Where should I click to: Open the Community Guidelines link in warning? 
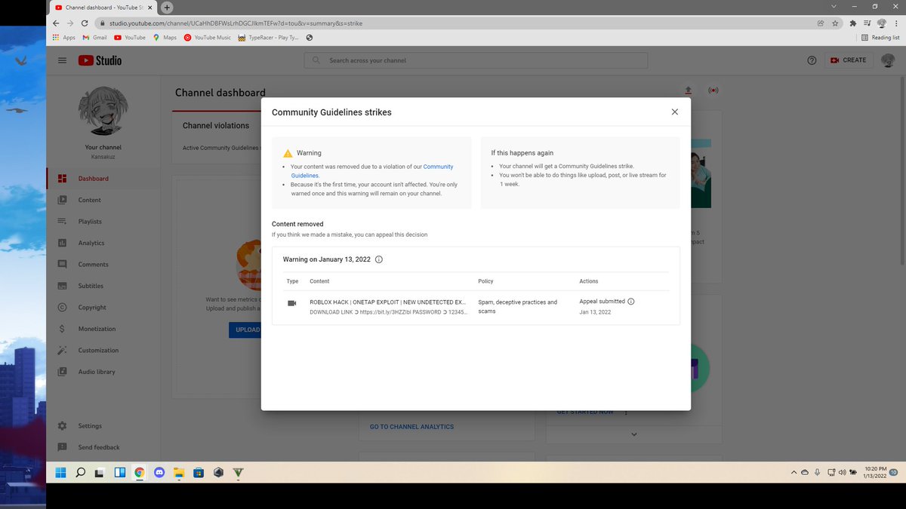[372, 171]
